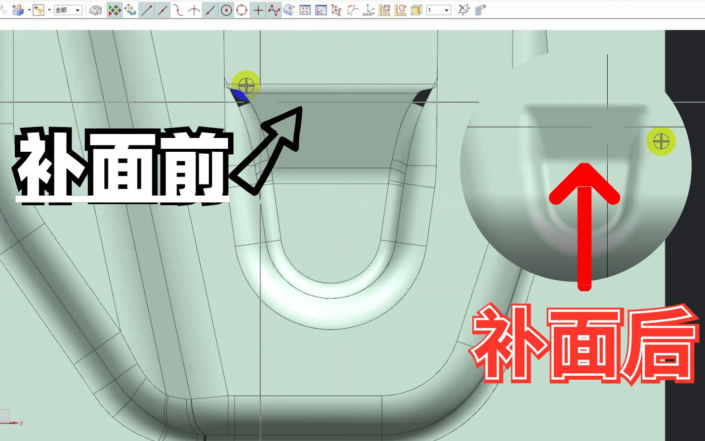Click the XY axis indicator at bottom left
Screen dimensions: 705x441
point(15,424)
